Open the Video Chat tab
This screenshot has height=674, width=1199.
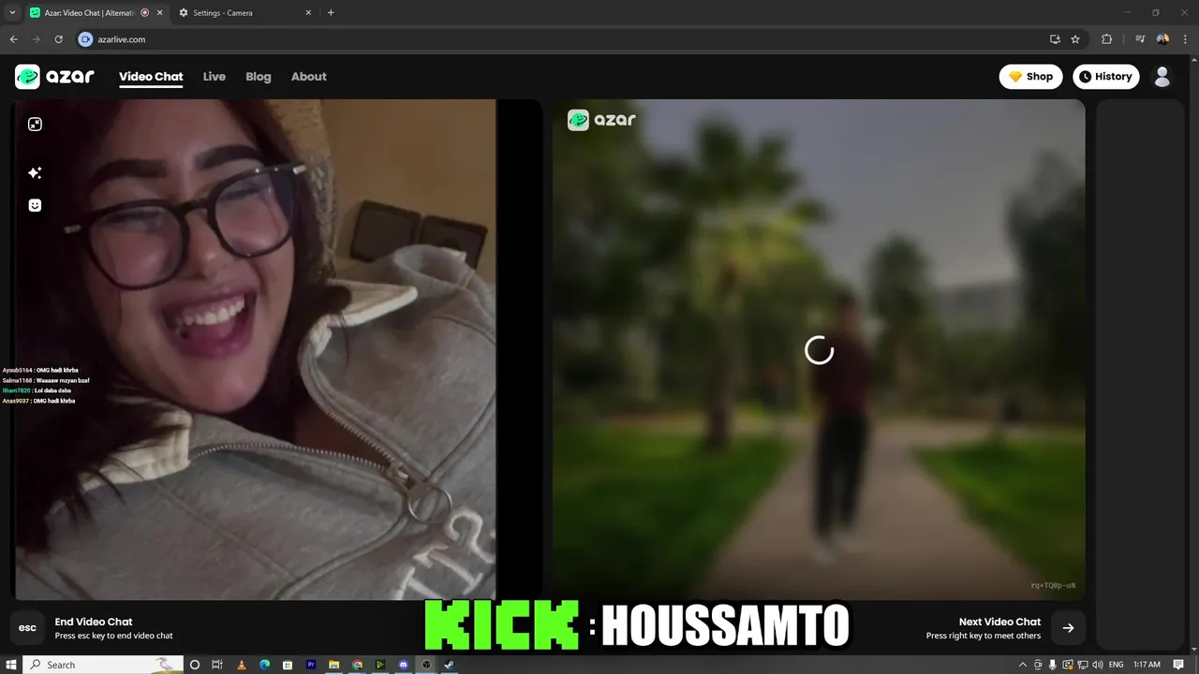click(x=151, y=77)
